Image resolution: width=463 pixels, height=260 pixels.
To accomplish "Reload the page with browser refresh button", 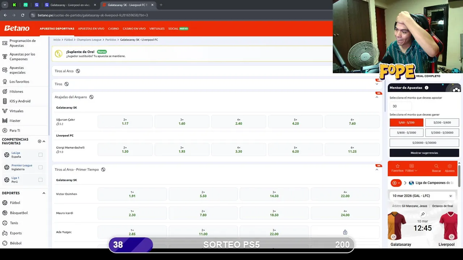I will (x=22, y=15).
